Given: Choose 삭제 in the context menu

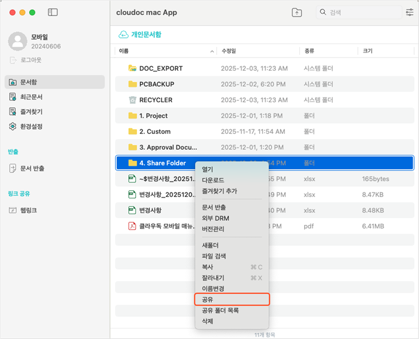Looking at the screenshot, I should click(207, 321).
